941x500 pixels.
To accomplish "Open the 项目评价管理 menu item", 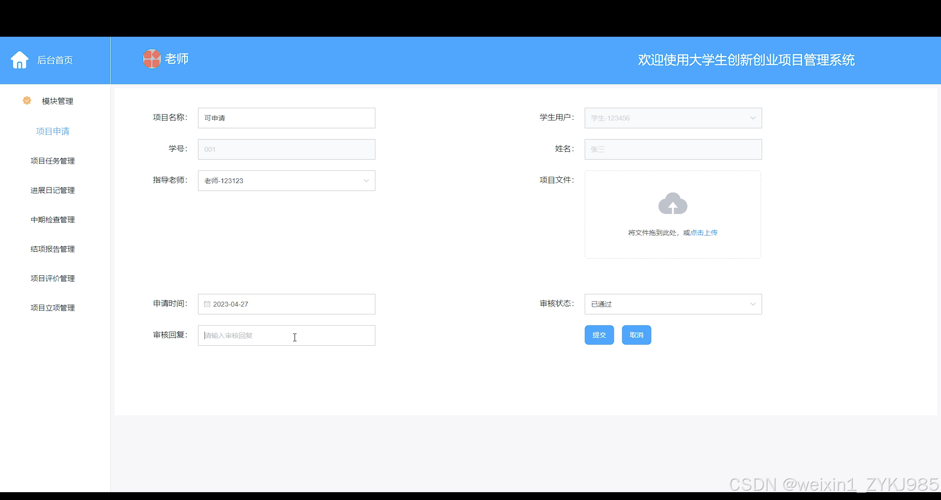I will pos(53,278).
